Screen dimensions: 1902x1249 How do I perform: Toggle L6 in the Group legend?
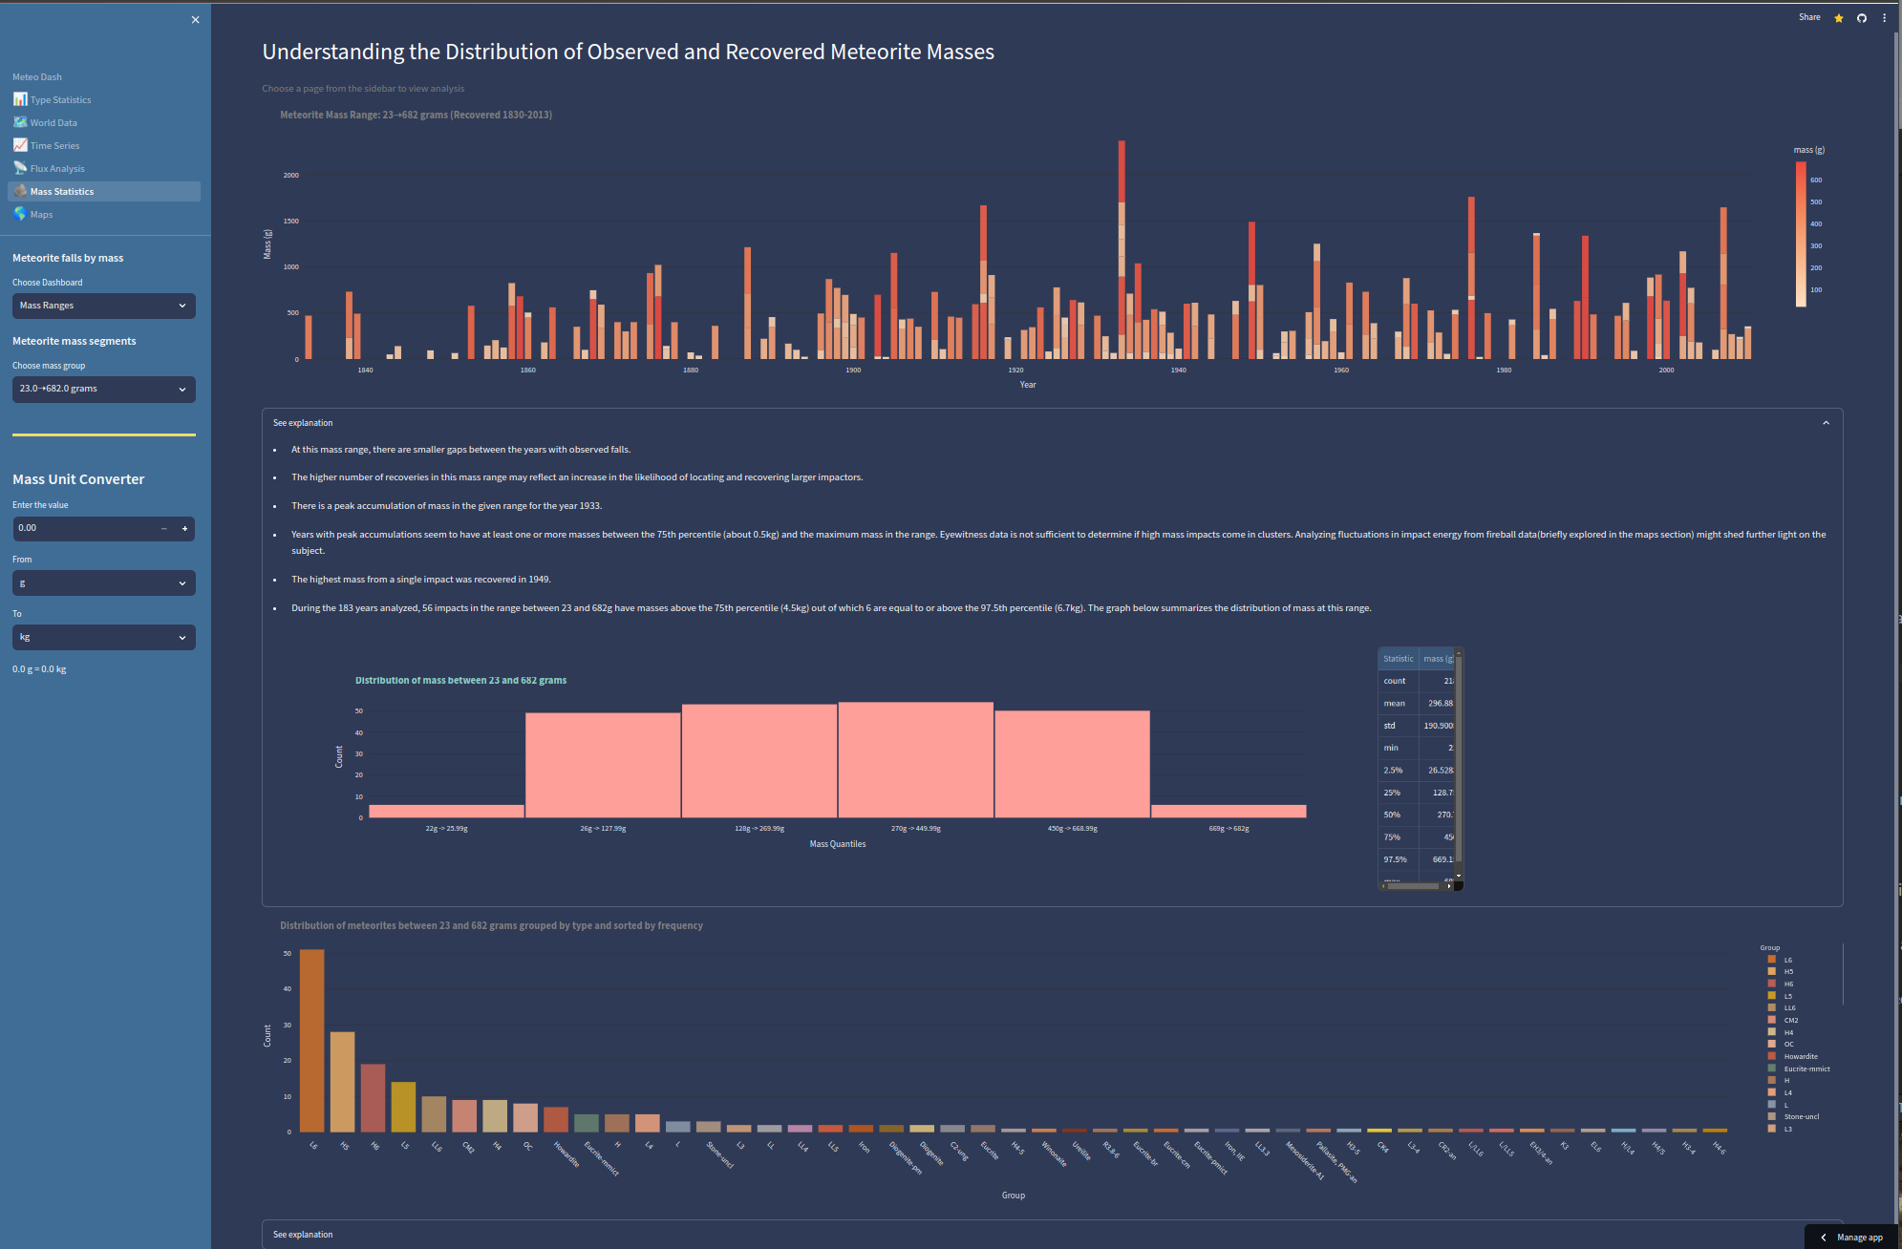click(x=1780, y=960)
